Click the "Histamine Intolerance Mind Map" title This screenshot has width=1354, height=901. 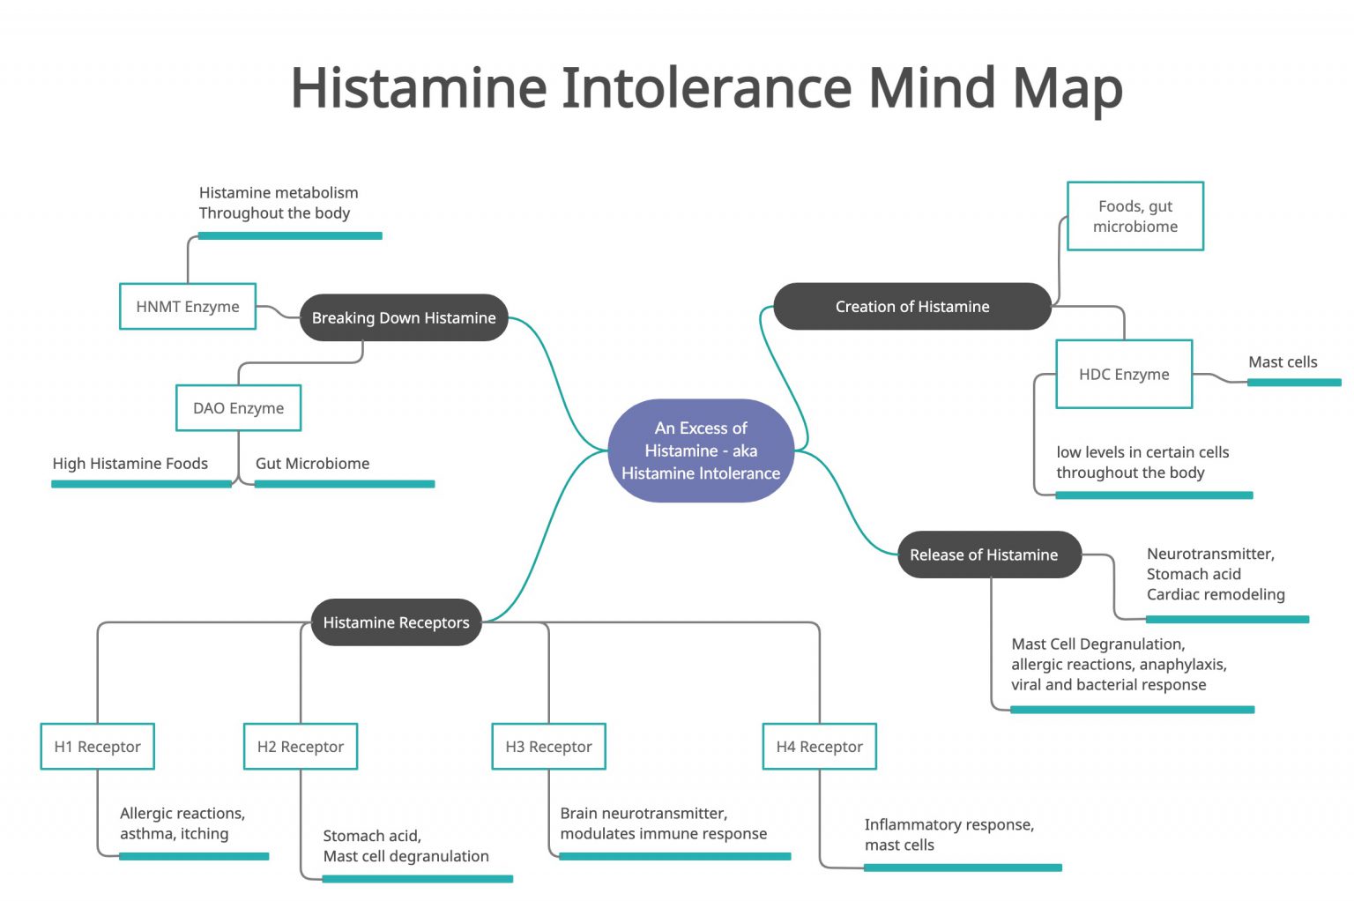point(704,87)
